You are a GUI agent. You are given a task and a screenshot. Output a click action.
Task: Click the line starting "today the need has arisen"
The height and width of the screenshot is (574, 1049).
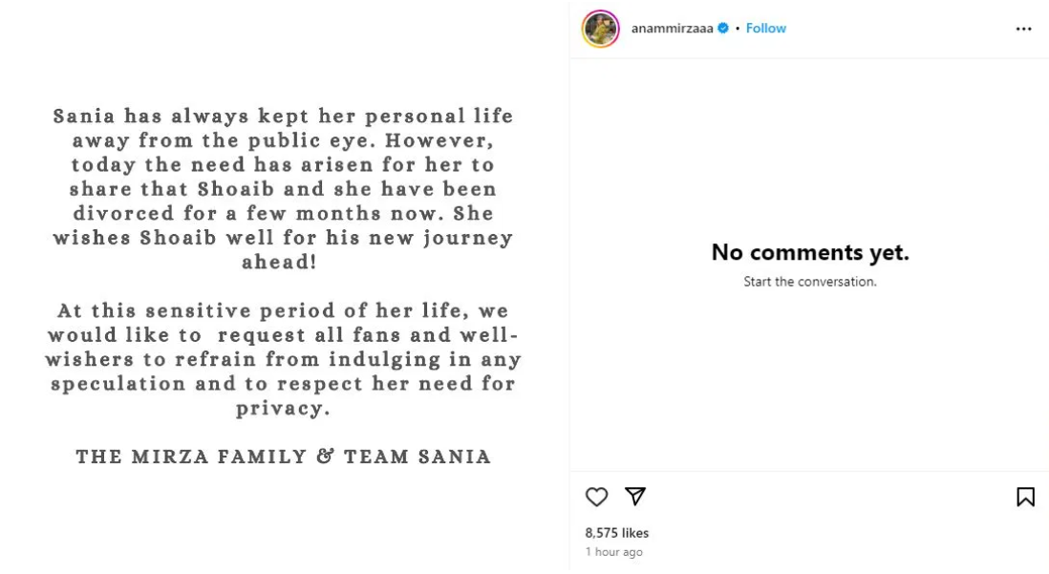(x=284, y=164)
